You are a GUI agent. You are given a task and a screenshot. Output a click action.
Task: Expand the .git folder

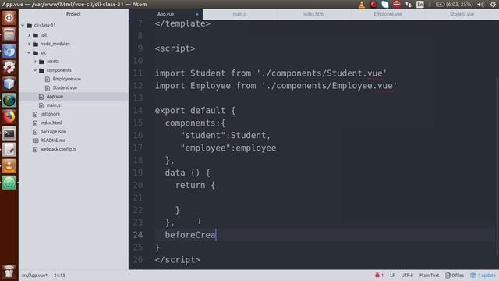[x=30, y=35]
